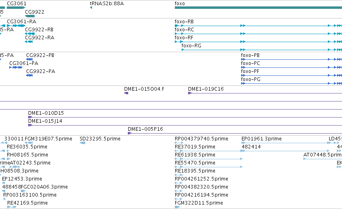Click the EP01961.3prime EST label
Viewport: 342px width, 209px height.
262,139
